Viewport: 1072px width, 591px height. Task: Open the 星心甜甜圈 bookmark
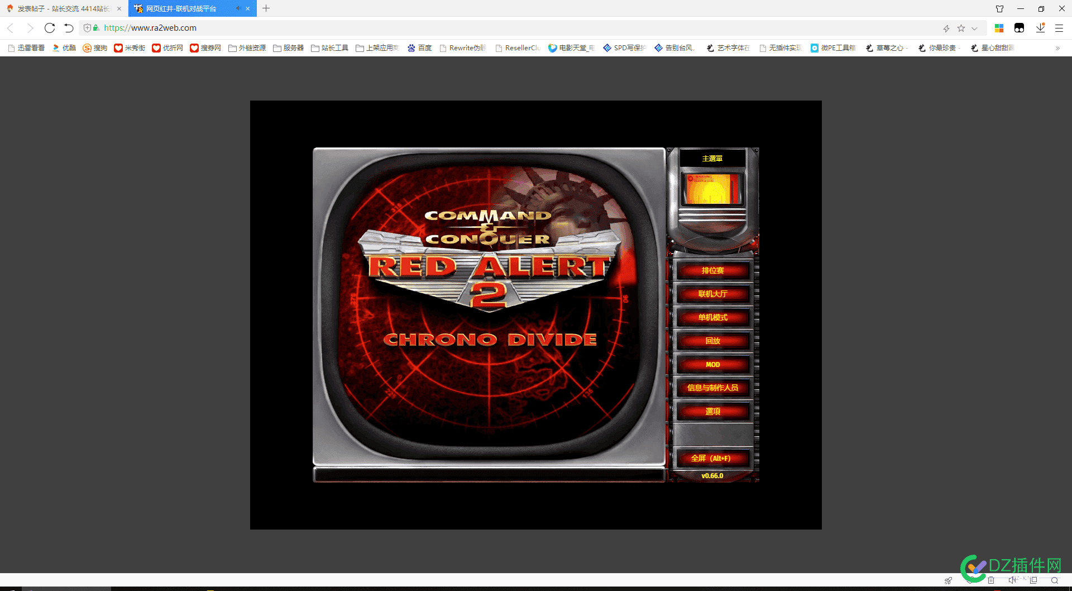click(993, 48)
